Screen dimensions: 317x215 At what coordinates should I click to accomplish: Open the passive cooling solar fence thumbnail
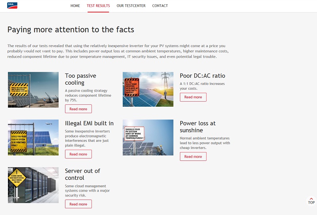pyautogui.click(x=33, y=90)
